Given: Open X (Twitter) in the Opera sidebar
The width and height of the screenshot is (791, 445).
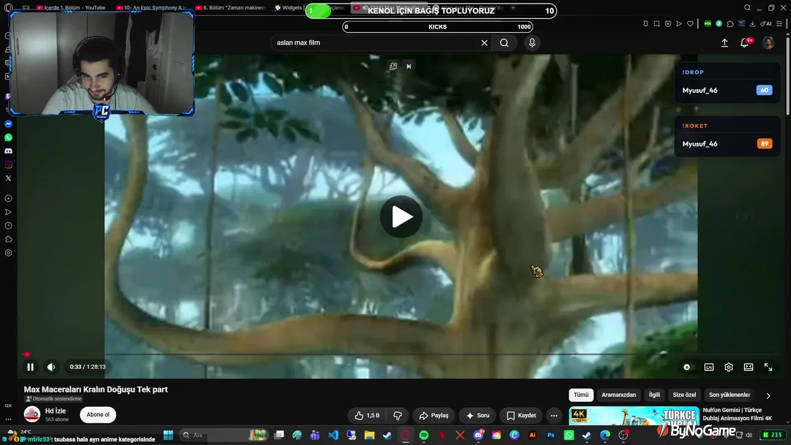Looking at the screenshot, I should pyautogui.click(x=9, y=179).
